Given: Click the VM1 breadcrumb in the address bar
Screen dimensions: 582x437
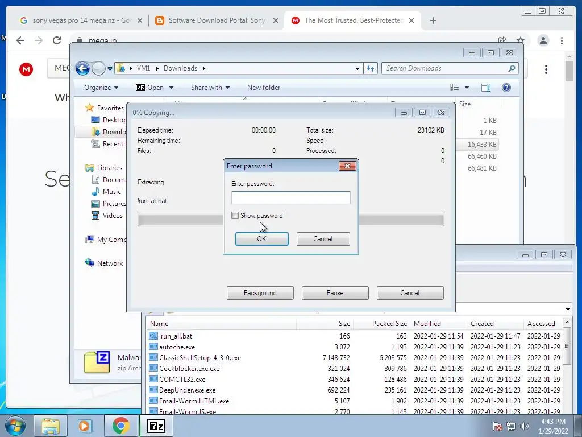Looking at the screenshot, I should (143, 68).
